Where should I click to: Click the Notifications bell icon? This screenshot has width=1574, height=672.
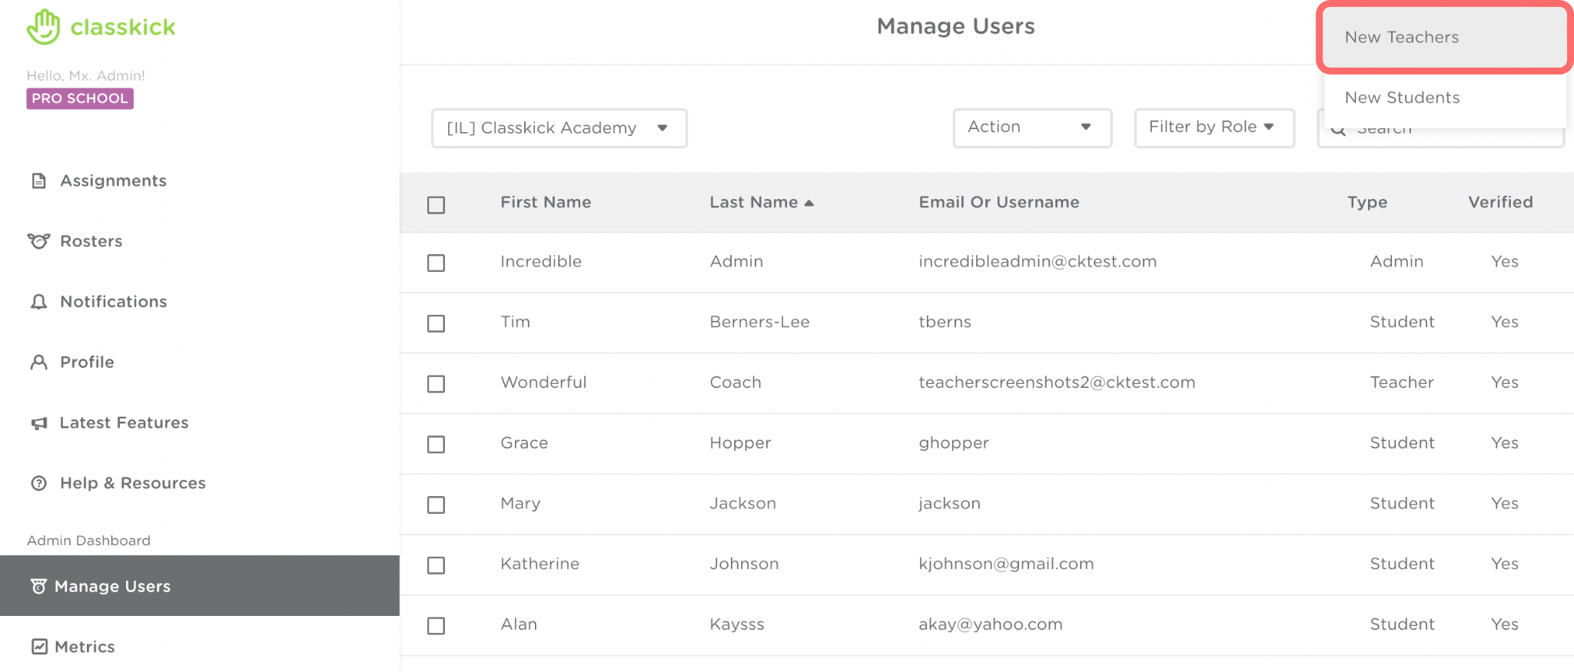(38, 302)
